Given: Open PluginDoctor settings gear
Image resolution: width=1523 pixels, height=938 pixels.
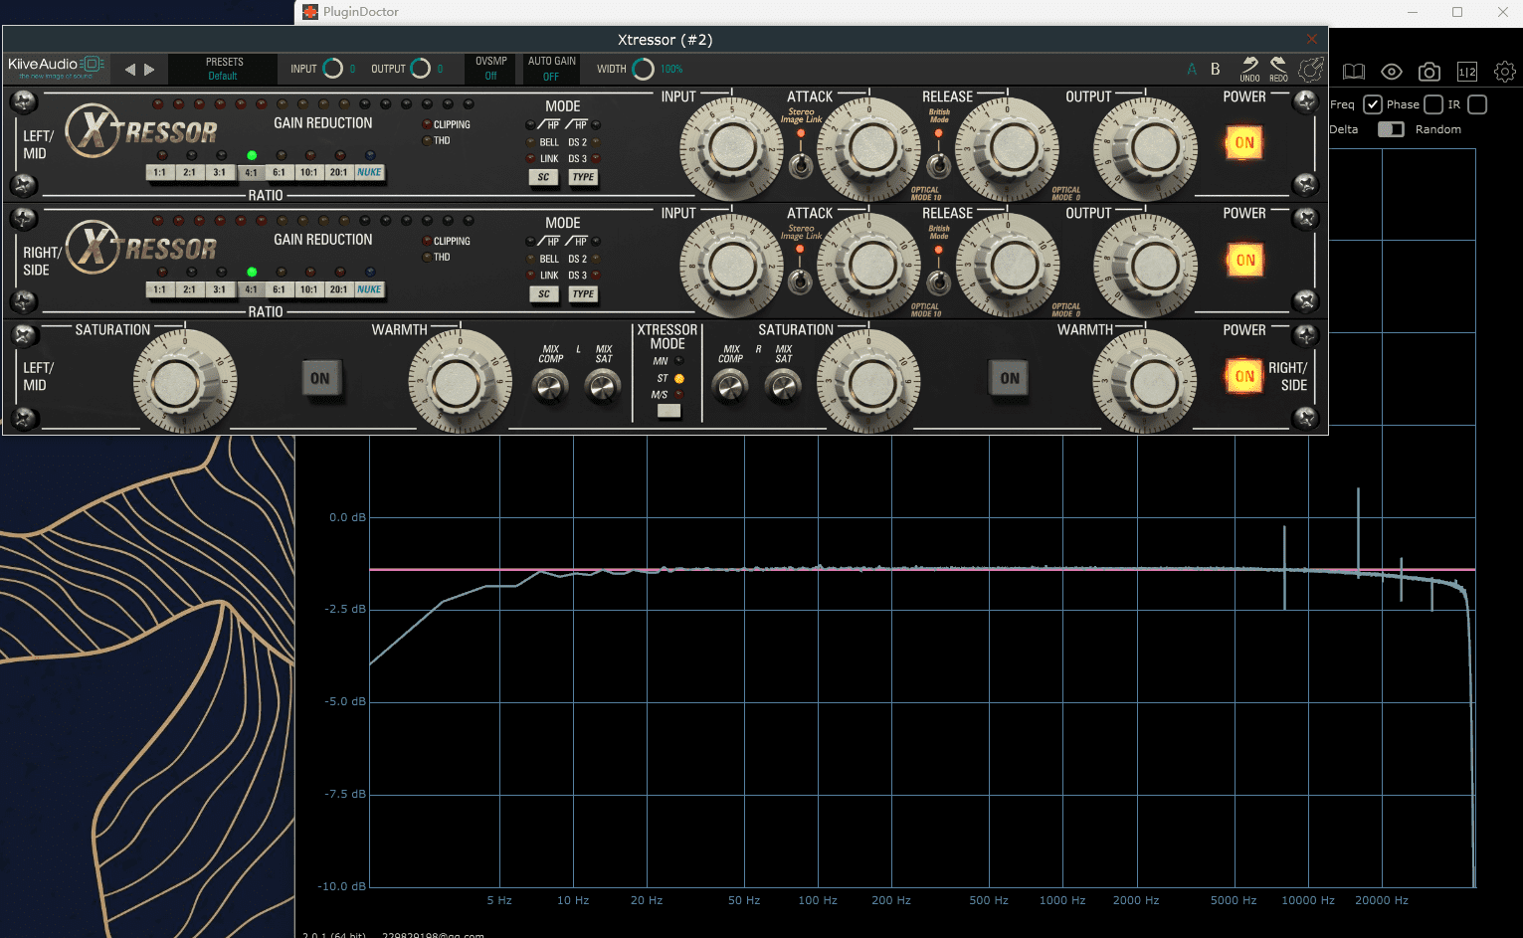Looking at the screenshot, I should tap(1505, 72).
